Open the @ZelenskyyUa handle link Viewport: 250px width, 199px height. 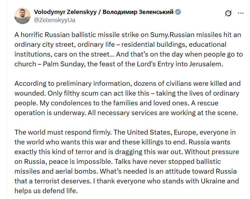point(55,20)
